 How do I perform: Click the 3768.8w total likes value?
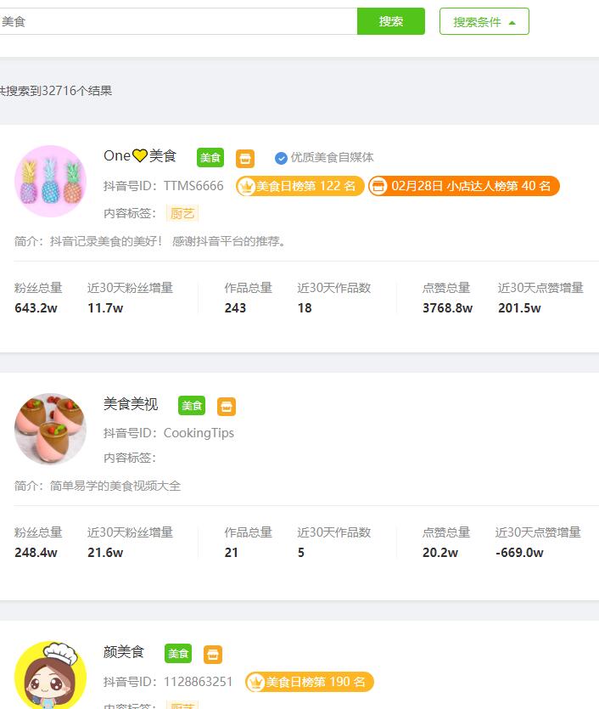[x=448, y=308]
